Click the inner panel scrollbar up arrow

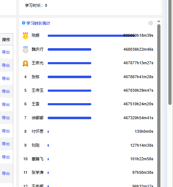(x=159, y=21)
